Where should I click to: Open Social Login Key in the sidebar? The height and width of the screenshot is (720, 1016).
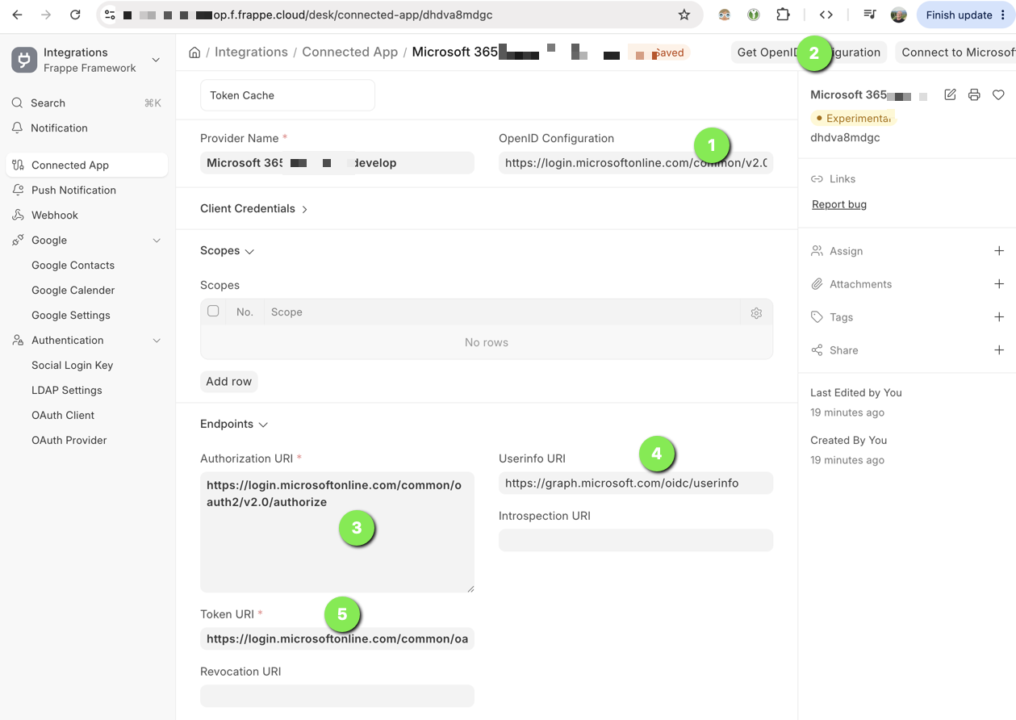coord(72,365)
